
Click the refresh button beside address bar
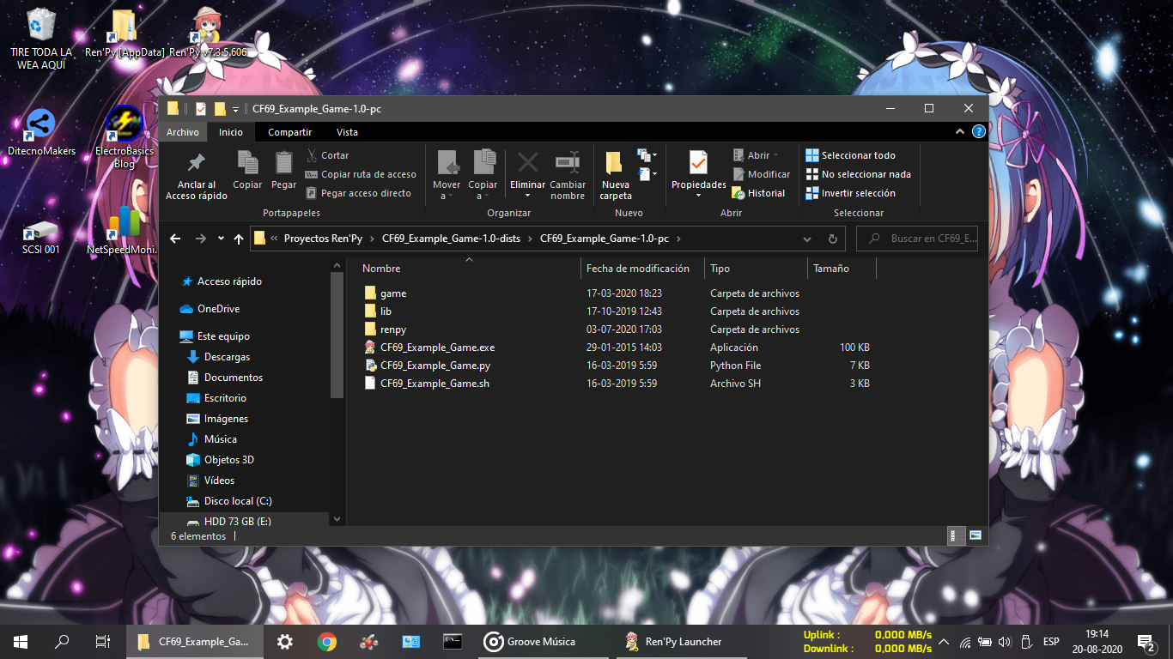pyautogui.click(x=832, y=239)
